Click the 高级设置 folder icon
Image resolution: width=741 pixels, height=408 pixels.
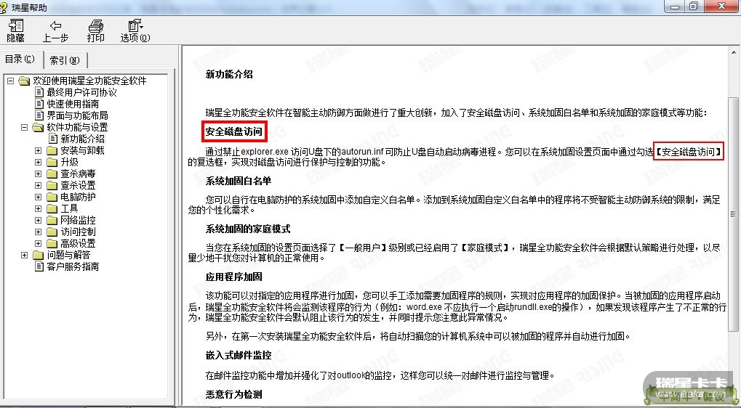click(x=52, y=243)
